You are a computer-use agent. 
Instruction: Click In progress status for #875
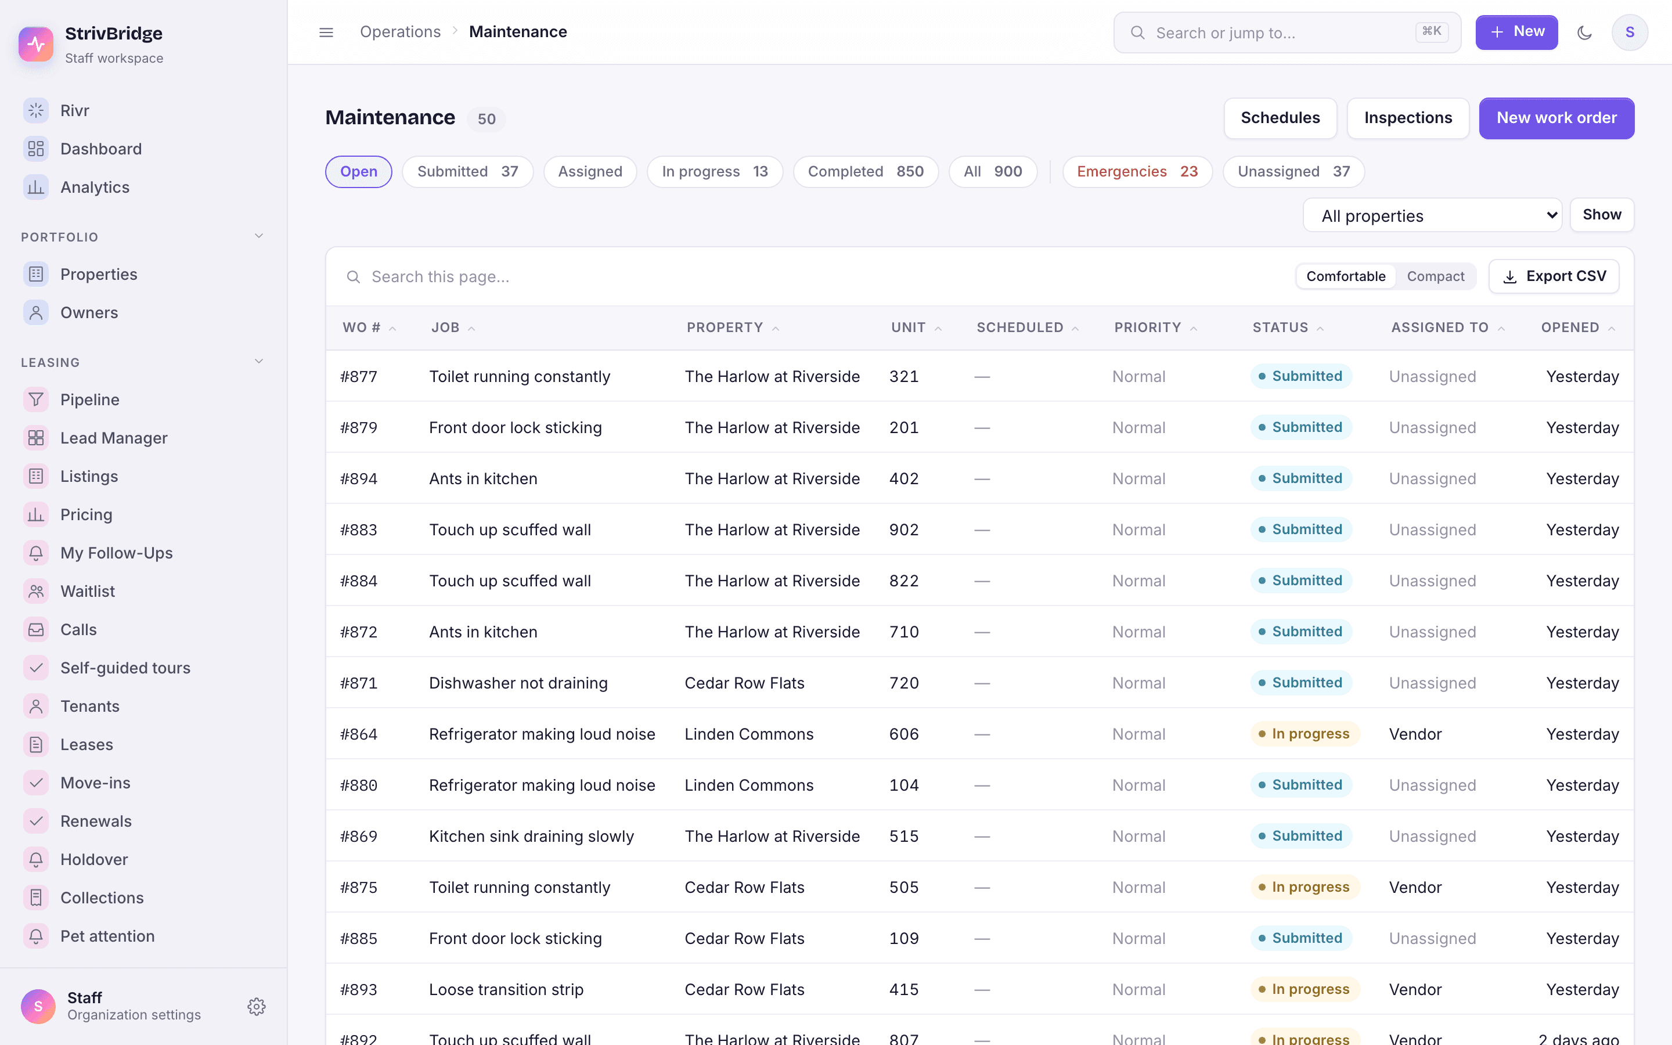click(x=1305, y=887)
